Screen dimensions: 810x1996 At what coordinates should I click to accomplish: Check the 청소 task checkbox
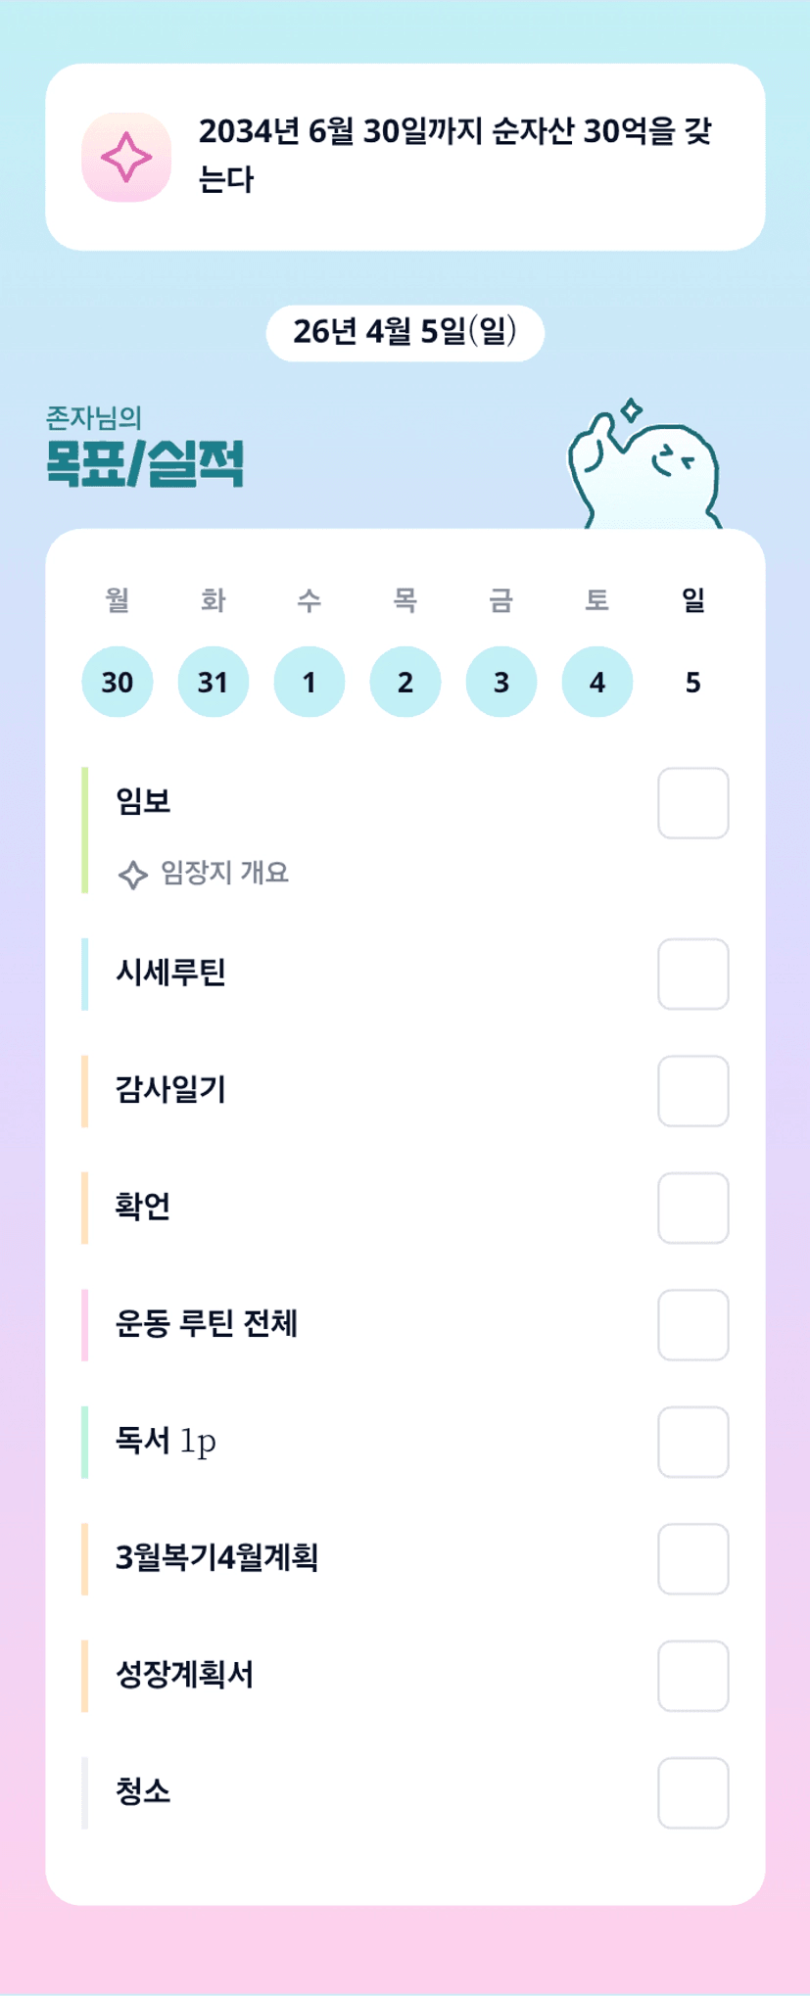pos(692,1792)
